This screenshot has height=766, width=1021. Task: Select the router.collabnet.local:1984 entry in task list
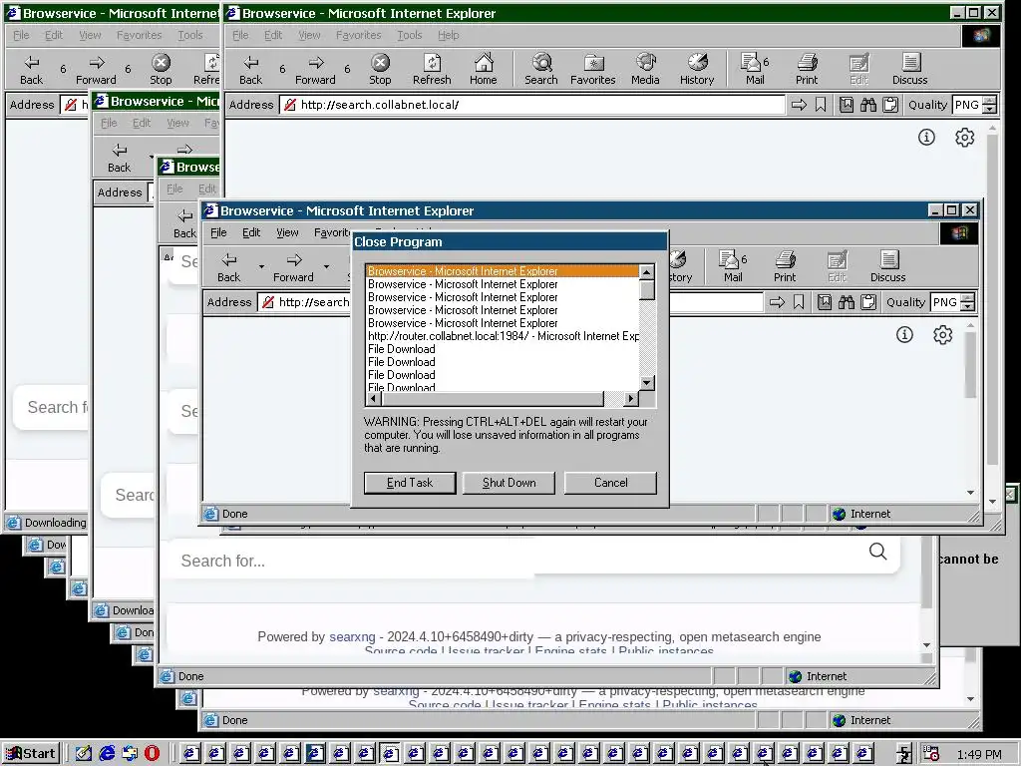(x=503, y=336)
